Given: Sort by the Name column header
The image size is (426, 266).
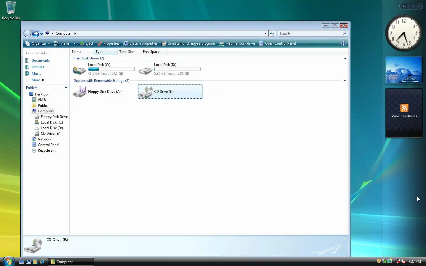Looking at the screenshot, I should [x=82, y=52].
